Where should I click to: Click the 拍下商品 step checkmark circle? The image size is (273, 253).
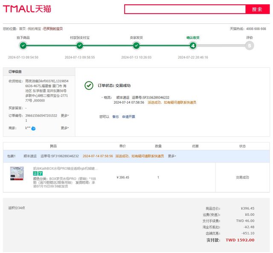point(23,46)
